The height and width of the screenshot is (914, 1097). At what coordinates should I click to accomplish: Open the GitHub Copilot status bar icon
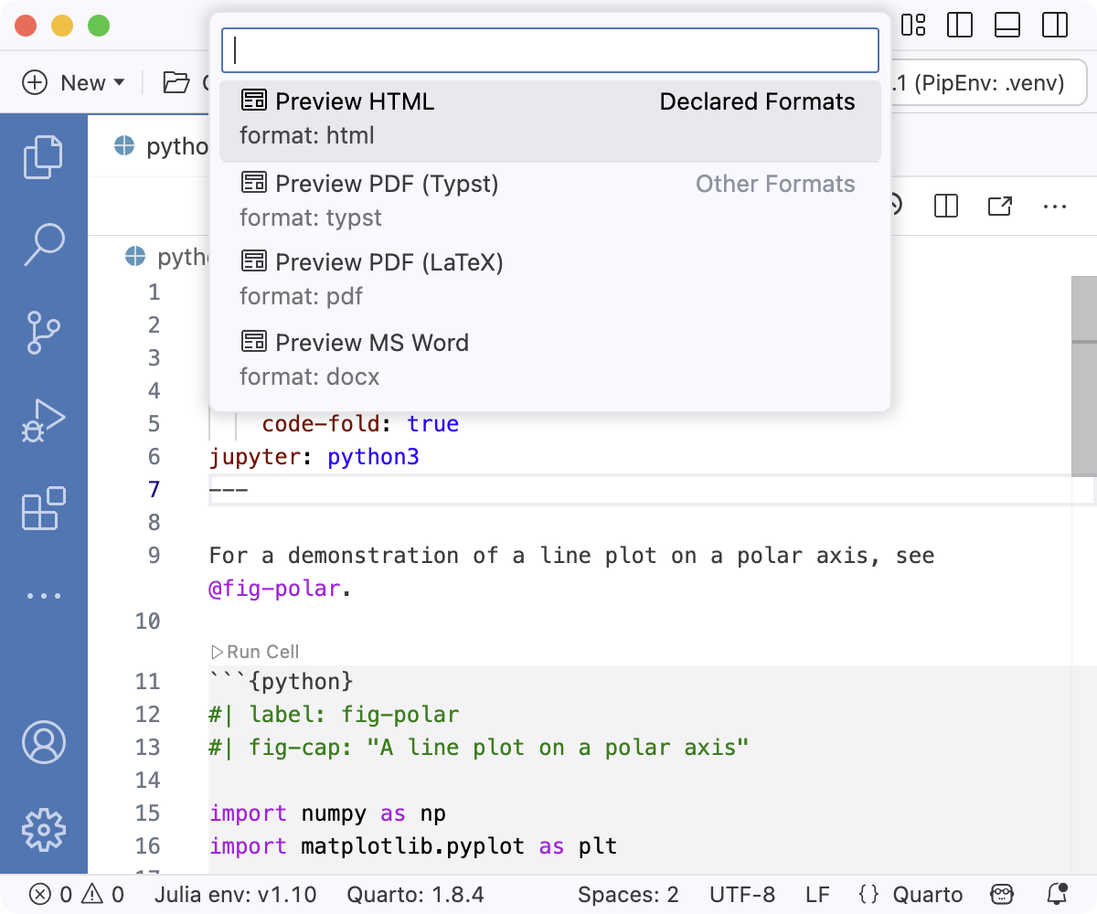[x=1002, y=895]
